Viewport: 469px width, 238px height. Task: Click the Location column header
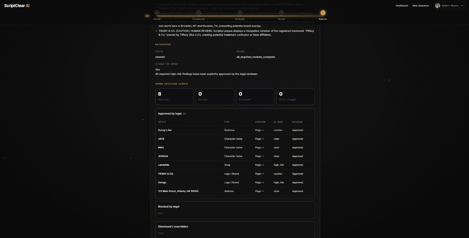click(260, 122)
